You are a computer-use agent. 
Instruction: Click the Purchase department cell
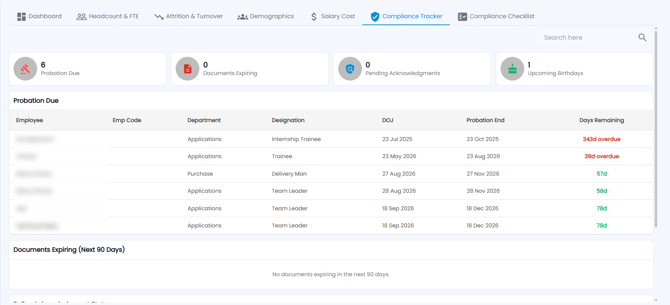[200, 174]
